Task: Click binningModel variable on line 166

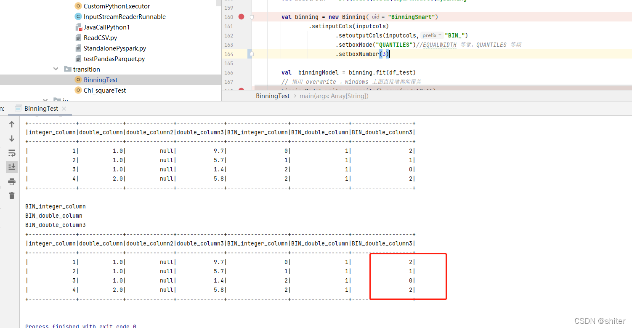Action: coord(319,72)
